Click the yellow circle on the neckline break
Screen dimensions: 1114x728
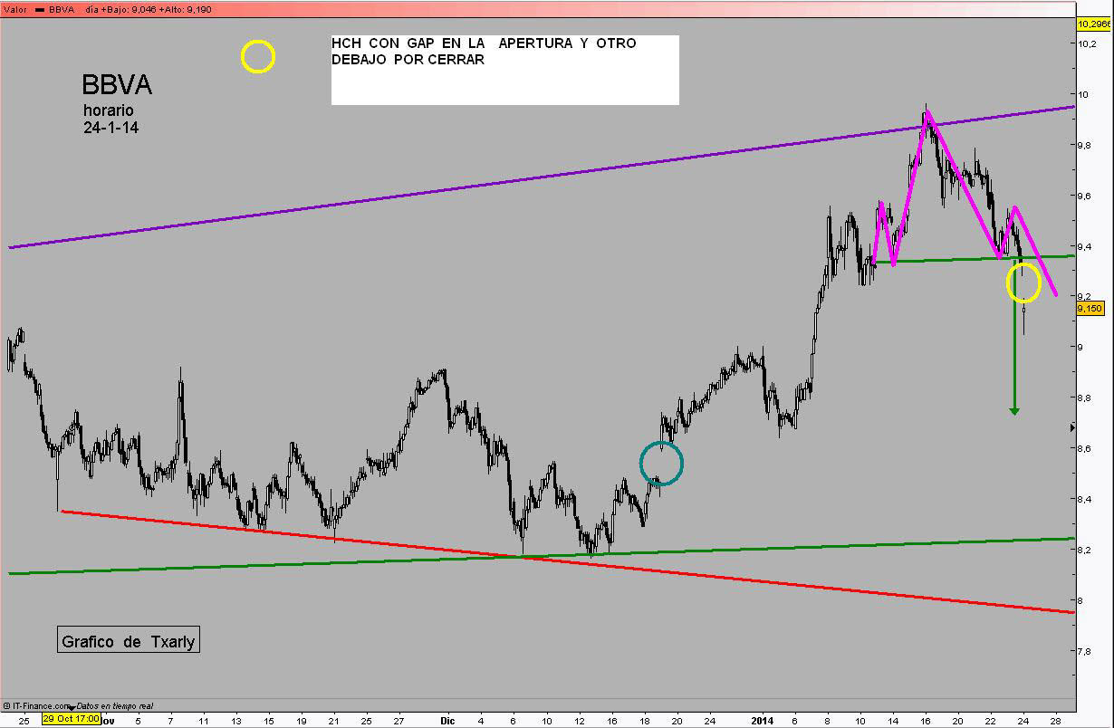[1023, 283]
